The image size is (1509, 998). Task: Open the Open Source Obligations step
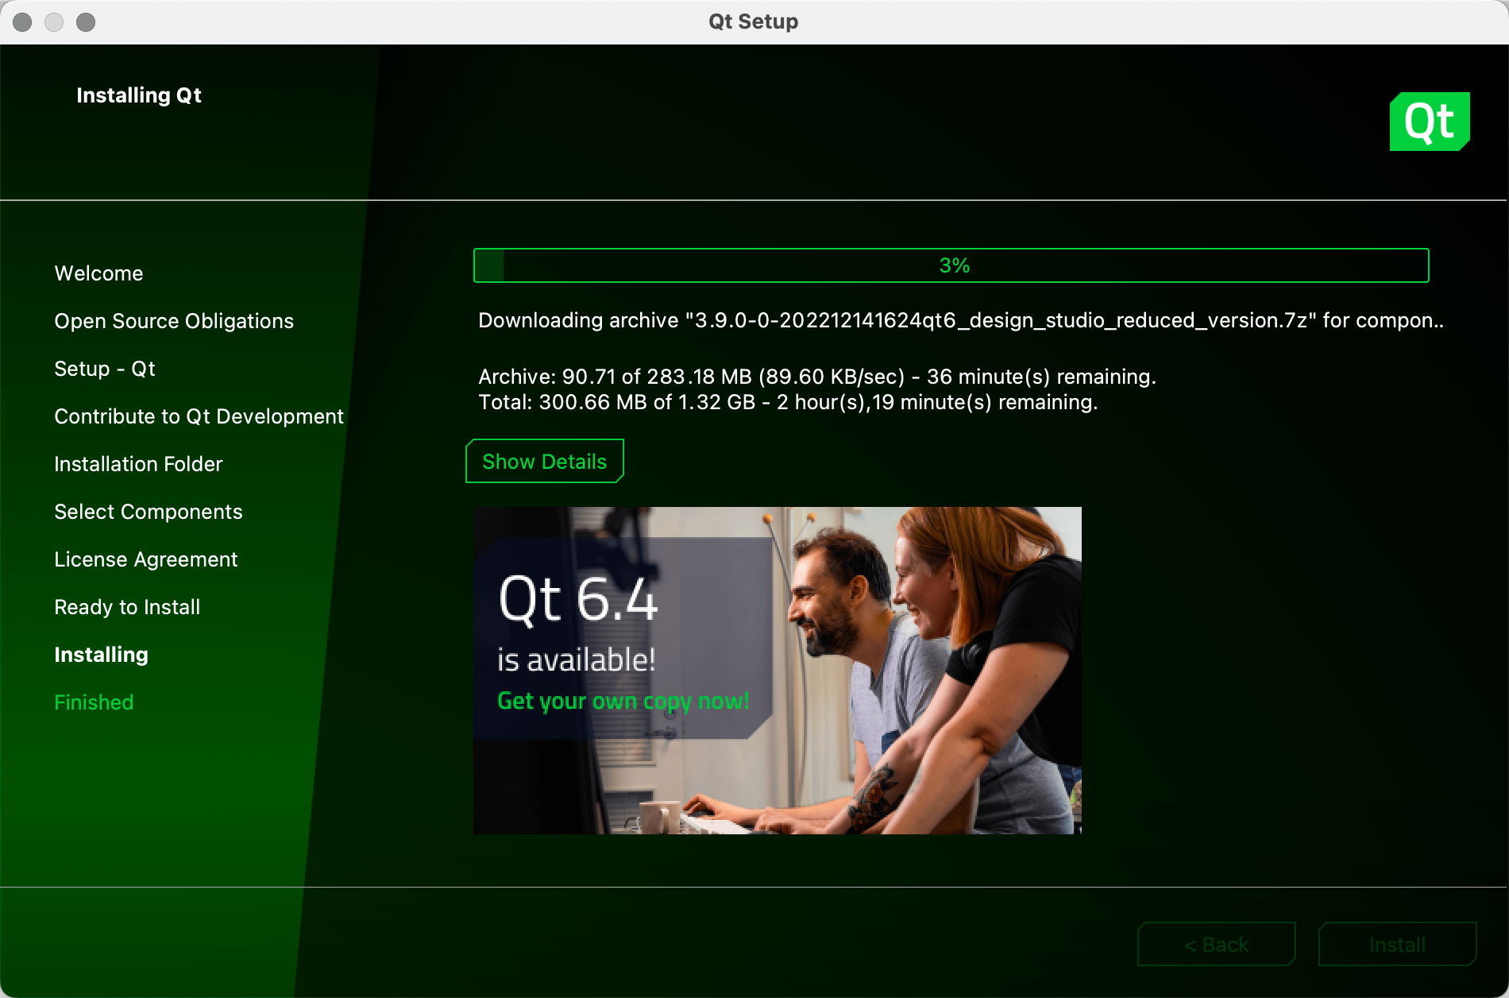pyautogui.click(x=173, y=321)
